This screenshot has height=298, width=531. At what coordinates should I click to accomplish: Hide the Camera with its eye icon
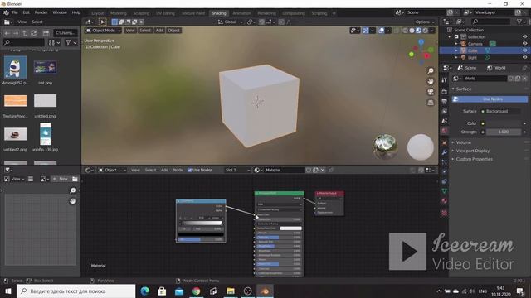coord(524,44)
